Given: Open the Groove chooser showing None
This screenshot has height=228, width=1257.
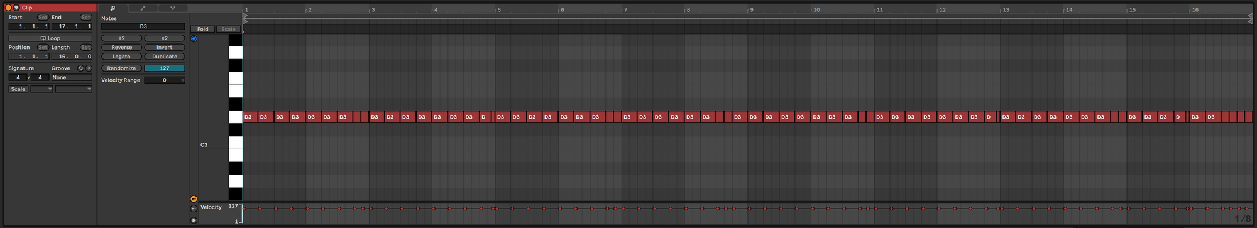Looking at the screenshot, I should [x=72, y=77].
